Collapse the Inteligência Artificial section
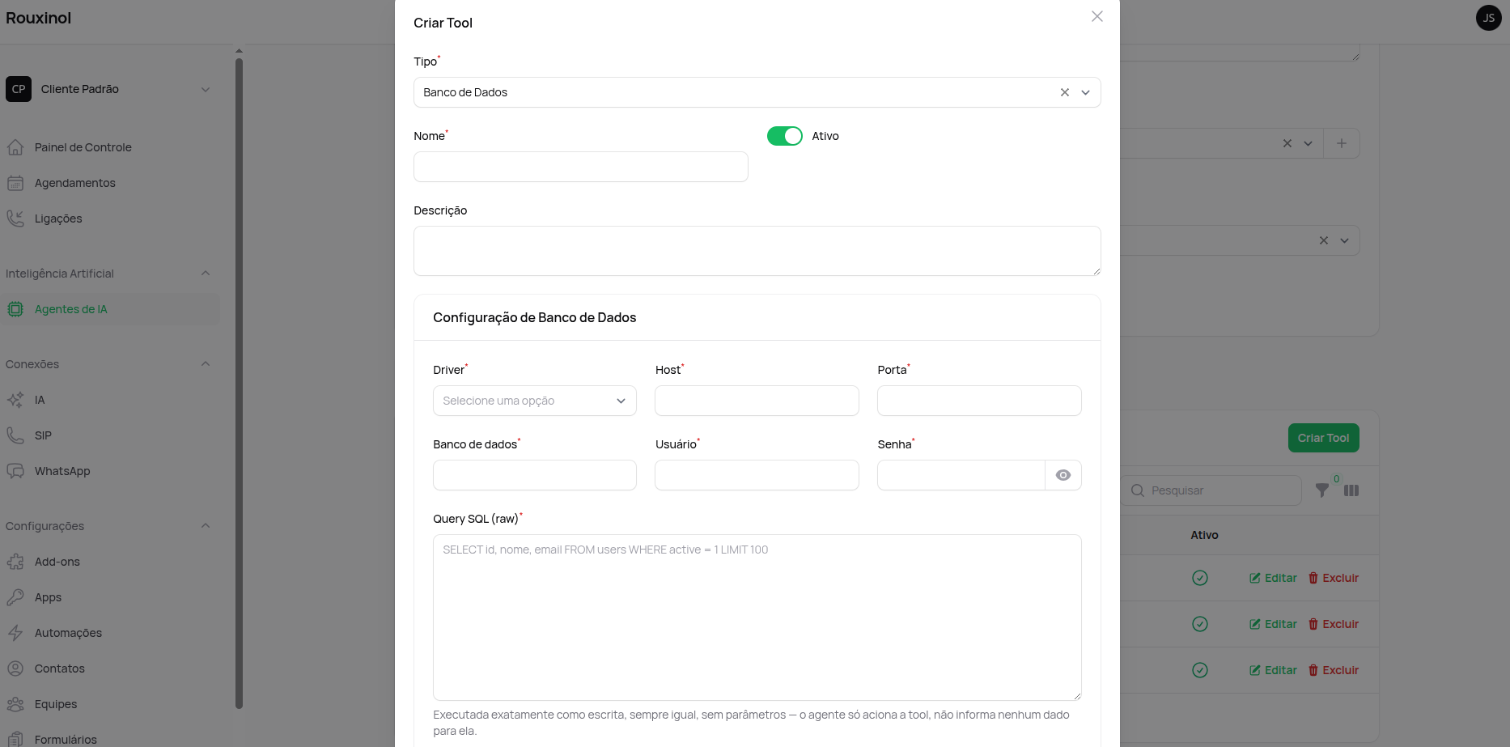The height and width of the screenshot is (747, 1510). [x=206, y=274]
